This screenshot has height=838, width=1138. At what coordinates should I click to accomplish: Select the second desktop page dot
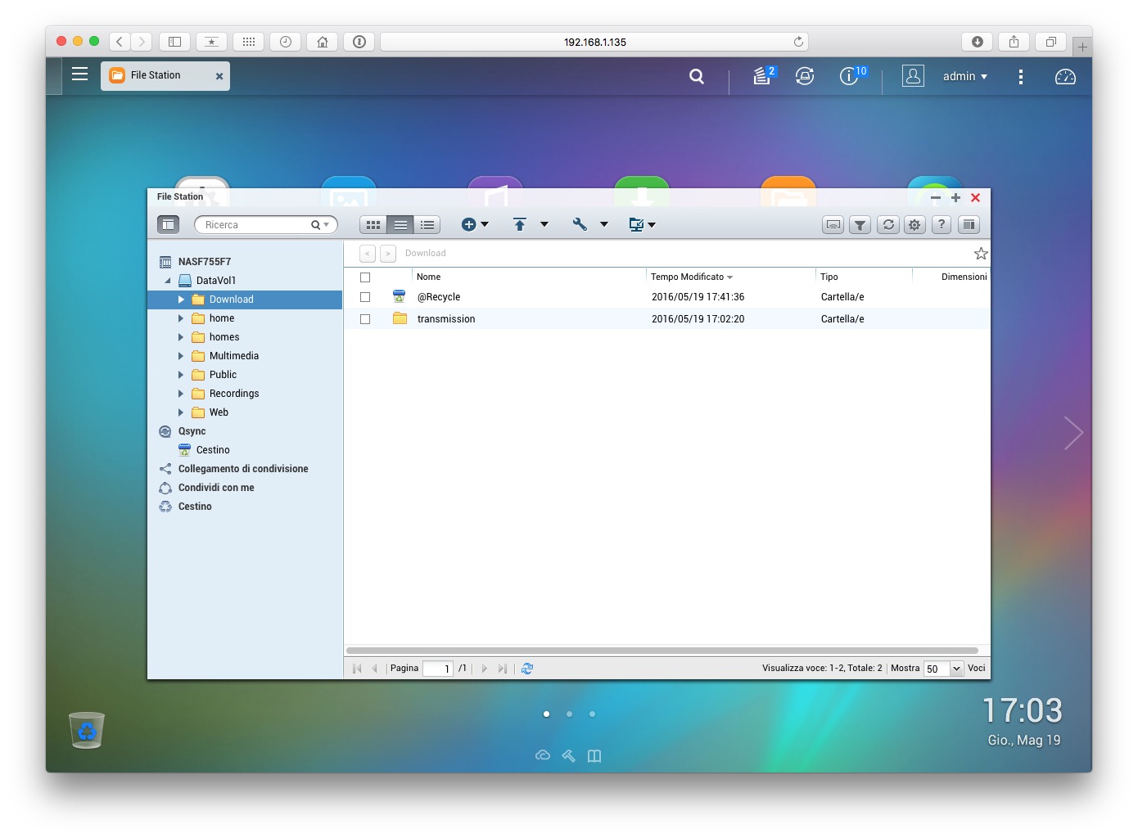(569, 714)
